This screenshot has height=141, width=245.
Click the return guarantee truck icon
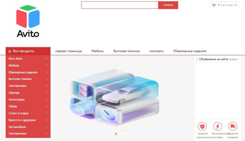click(x=233, y=126)
